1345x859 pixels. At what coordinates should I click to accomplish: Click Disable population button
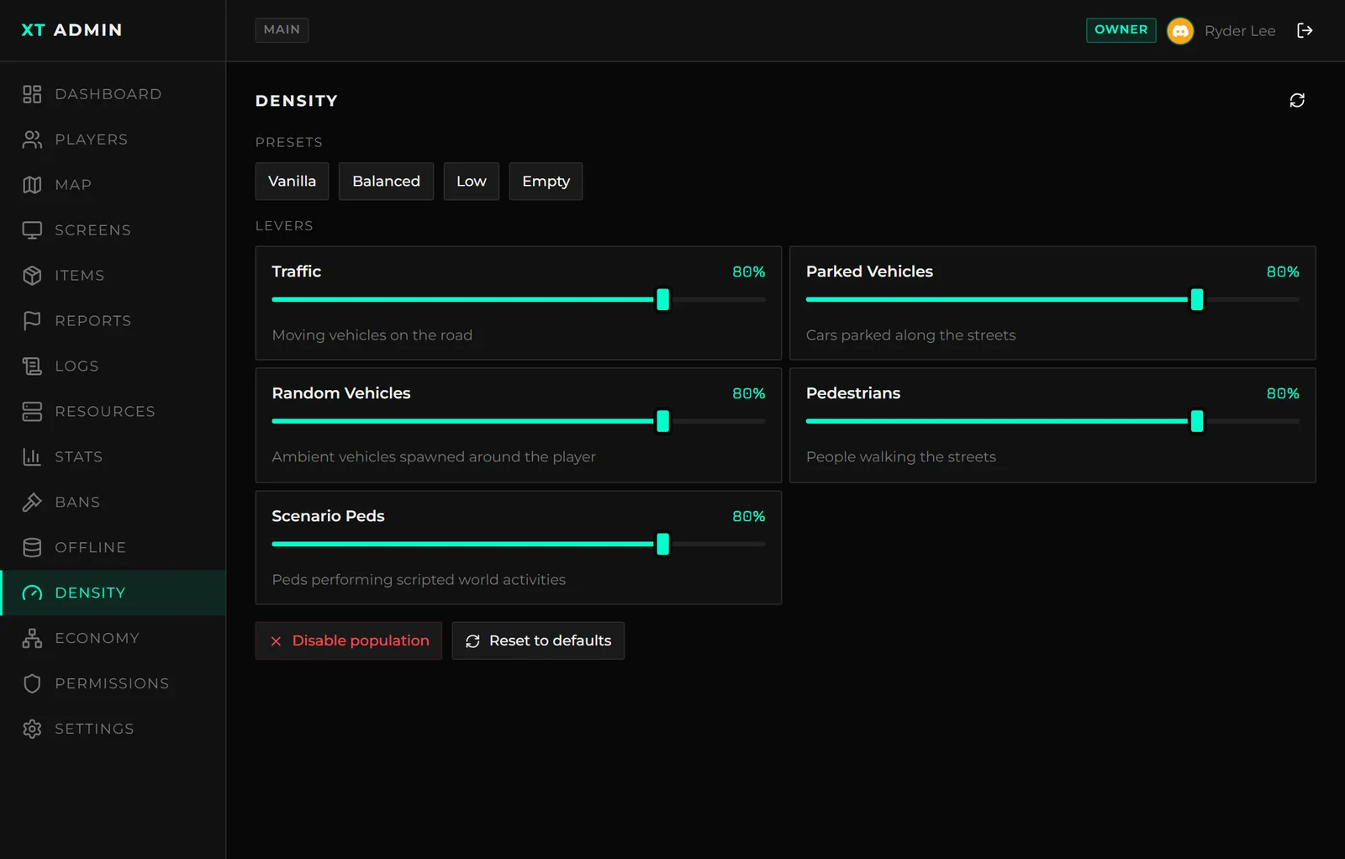pyautogui.click(x=349, y=641)
